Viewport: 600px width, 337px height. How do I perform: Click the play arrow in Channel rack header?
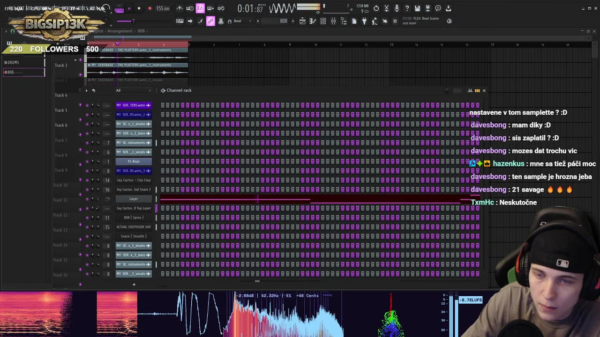pos(86,90)
